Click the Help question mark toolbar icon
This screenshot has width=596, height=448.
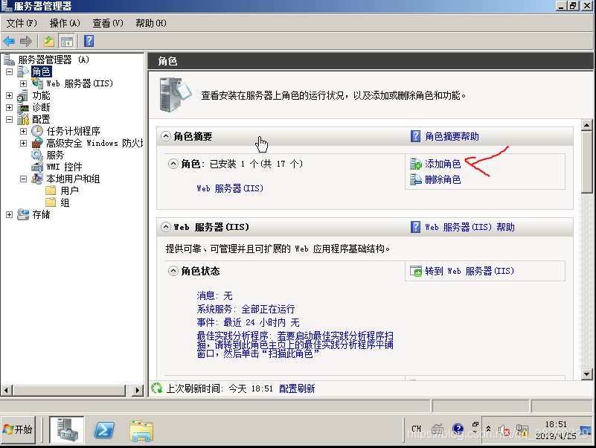(x=89, y=41)
